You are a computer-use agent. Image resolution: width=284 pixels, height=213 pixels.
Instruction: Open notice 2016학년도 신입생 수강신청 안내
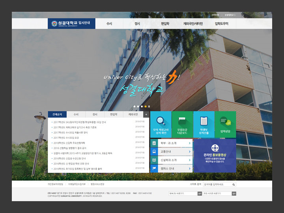coord(69,159)
